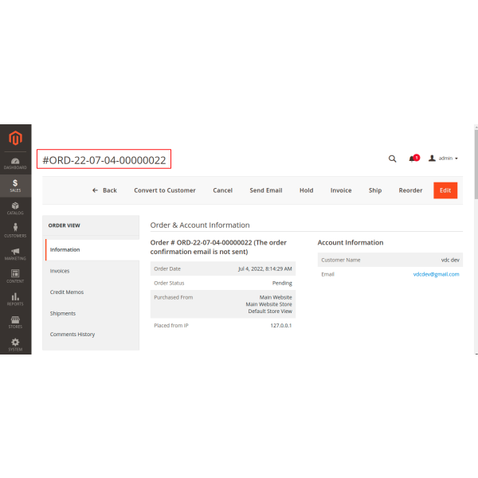Viewport: 478px width, 478px height.
Task: Open the Catalog sidebar menu
Action: point(15,209)
